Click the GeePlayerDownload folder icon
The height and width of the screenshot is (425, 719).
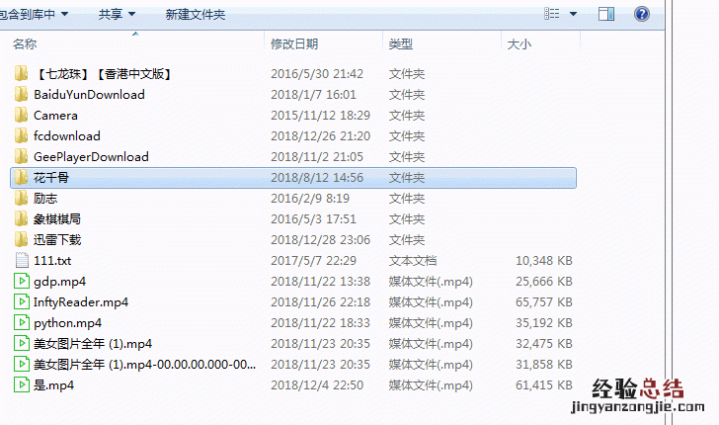(21, 156)
